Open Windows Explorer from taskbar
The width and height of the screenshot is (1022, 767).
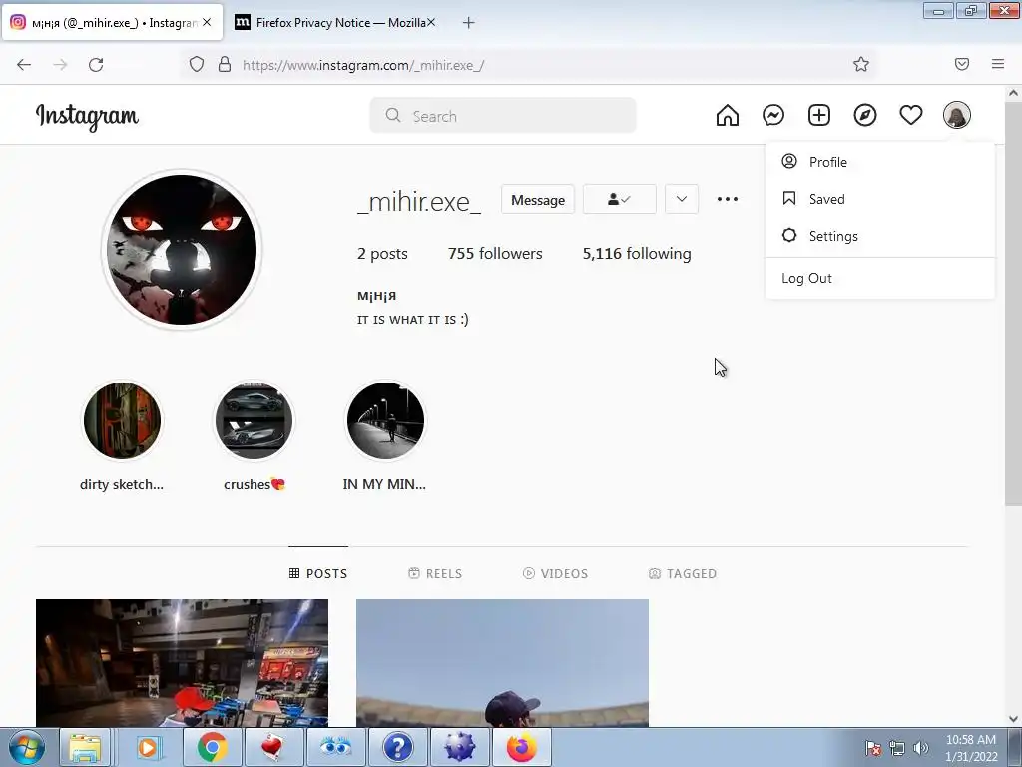85,747
